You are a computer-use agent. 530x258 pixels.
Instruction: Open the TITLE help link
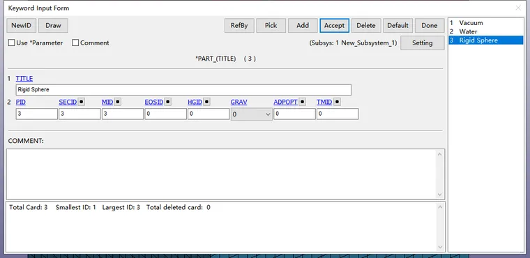pyautogui.click(x=24, y=79)
